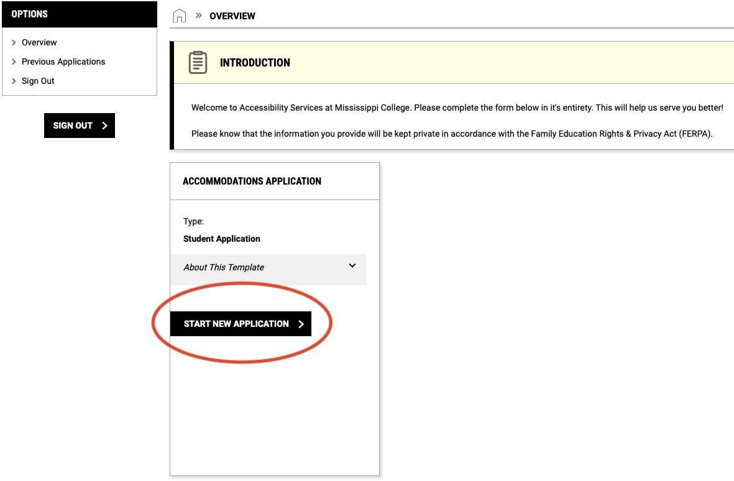Select the Introduction clipboard icon
Screen dimensions: 734x481
(x=198, y=62)
